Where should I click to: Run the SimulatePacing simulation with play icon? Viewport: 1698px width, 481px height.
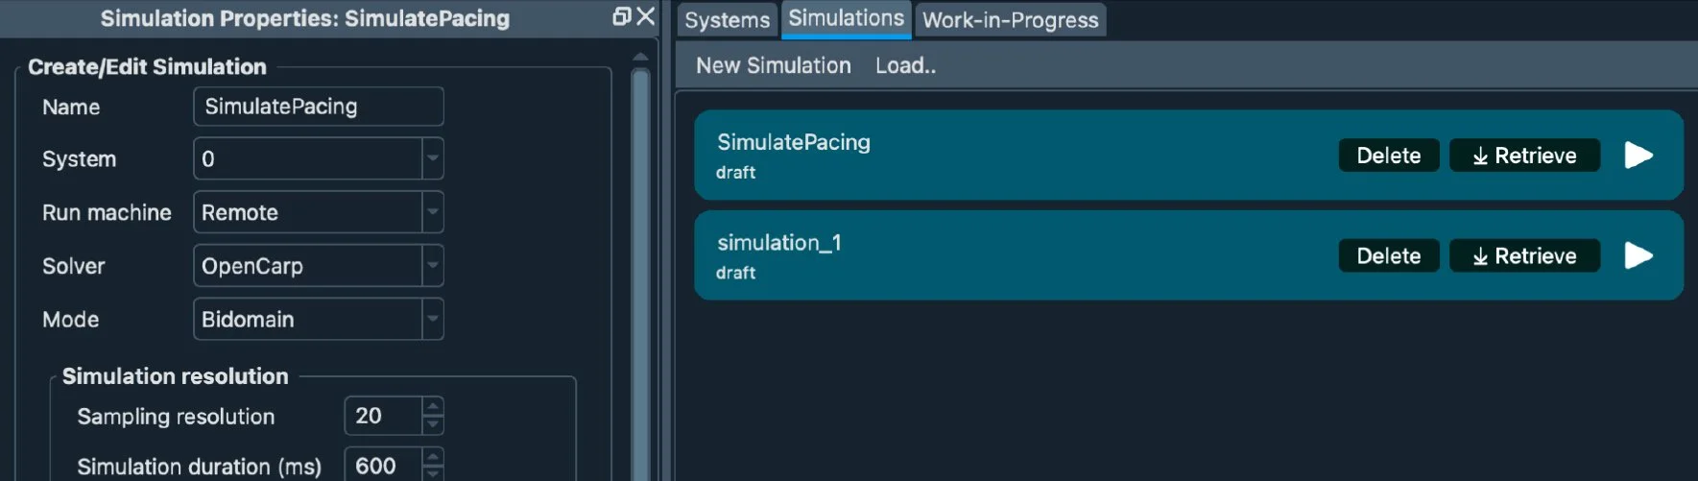tap(1638, 155)
